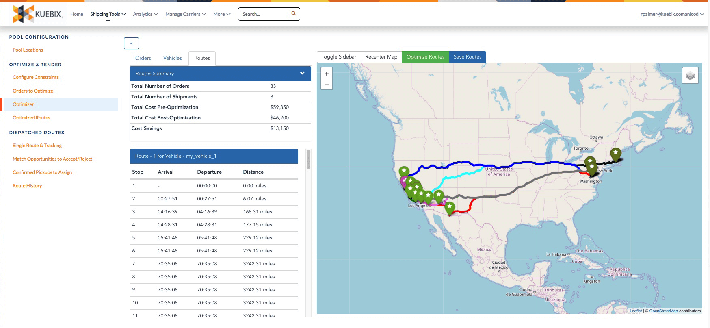Zoom in on the map
Image resolution: width=710 pixels, height=328 pixels.
(x=327, y=74)
